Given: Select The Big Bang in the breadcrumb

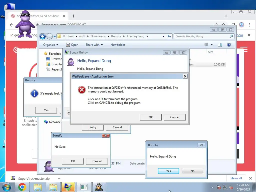Looking at the screenshot, I should [135, 36].
